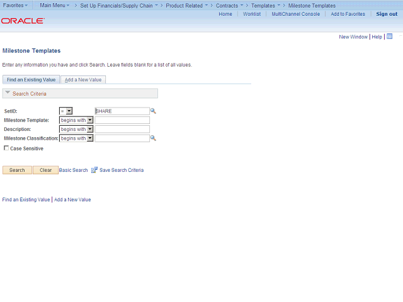Open the Main Menu dropdown
The height and width of the screenshot is (302, 403).
tap(55, 5)
